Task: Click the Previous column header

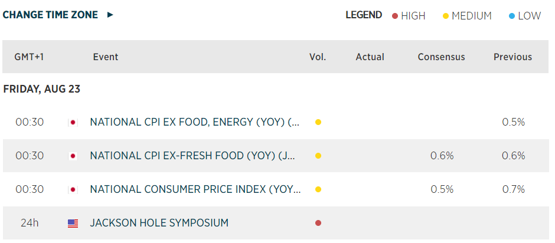Action: pos(512,57)
